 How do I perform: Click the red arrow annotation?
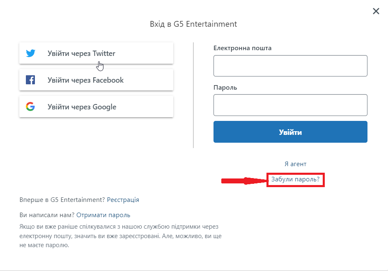pos(244,181)
